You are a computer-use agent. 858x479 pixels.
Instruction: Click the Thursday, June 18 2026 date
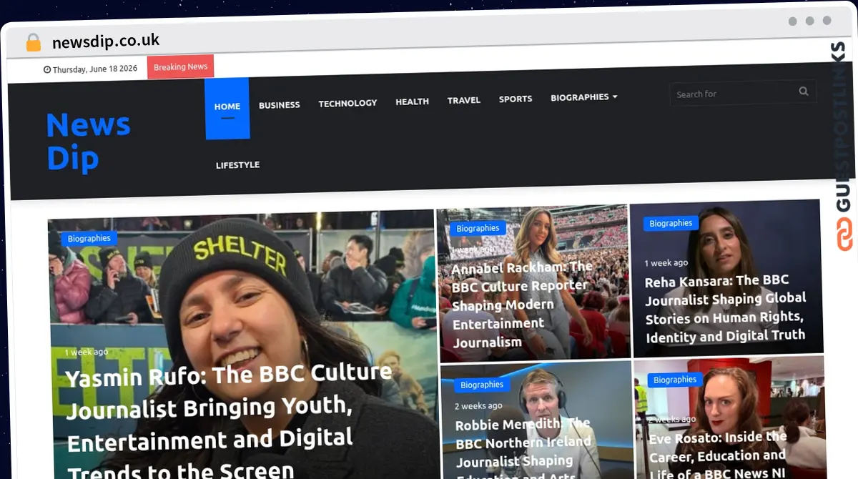pyautogui.click(x=94, y=69)
